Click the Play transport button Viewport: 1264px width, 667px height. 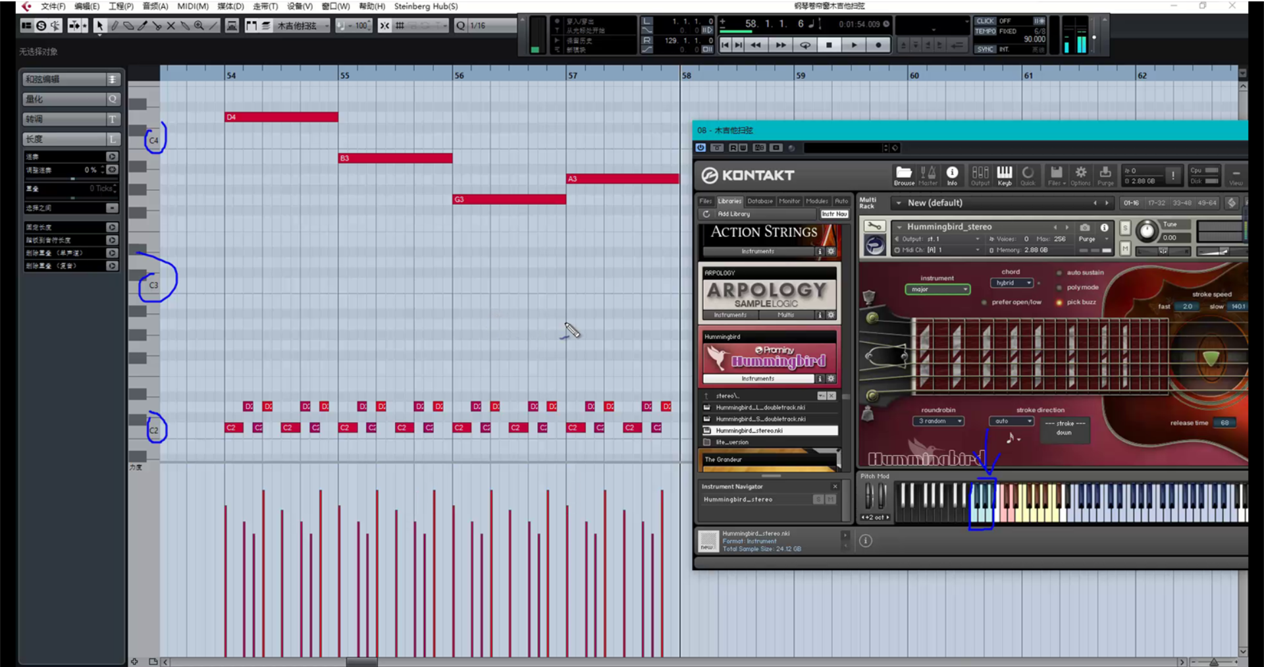854,45
